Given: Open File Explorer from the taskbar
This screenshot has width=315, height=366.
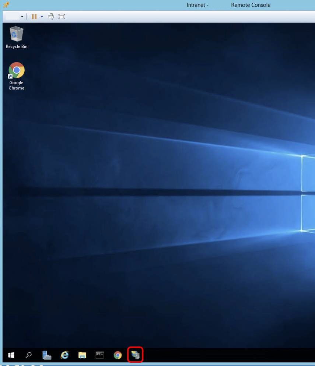Looking at the screenshot, I should click(x=82, y=355).
